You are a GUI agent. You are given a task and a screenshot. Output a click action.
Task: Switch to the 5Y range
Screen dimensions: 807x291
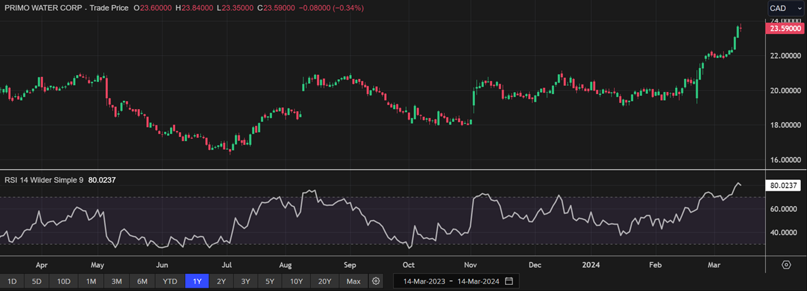pyautogui.click(x=270, y=281)
